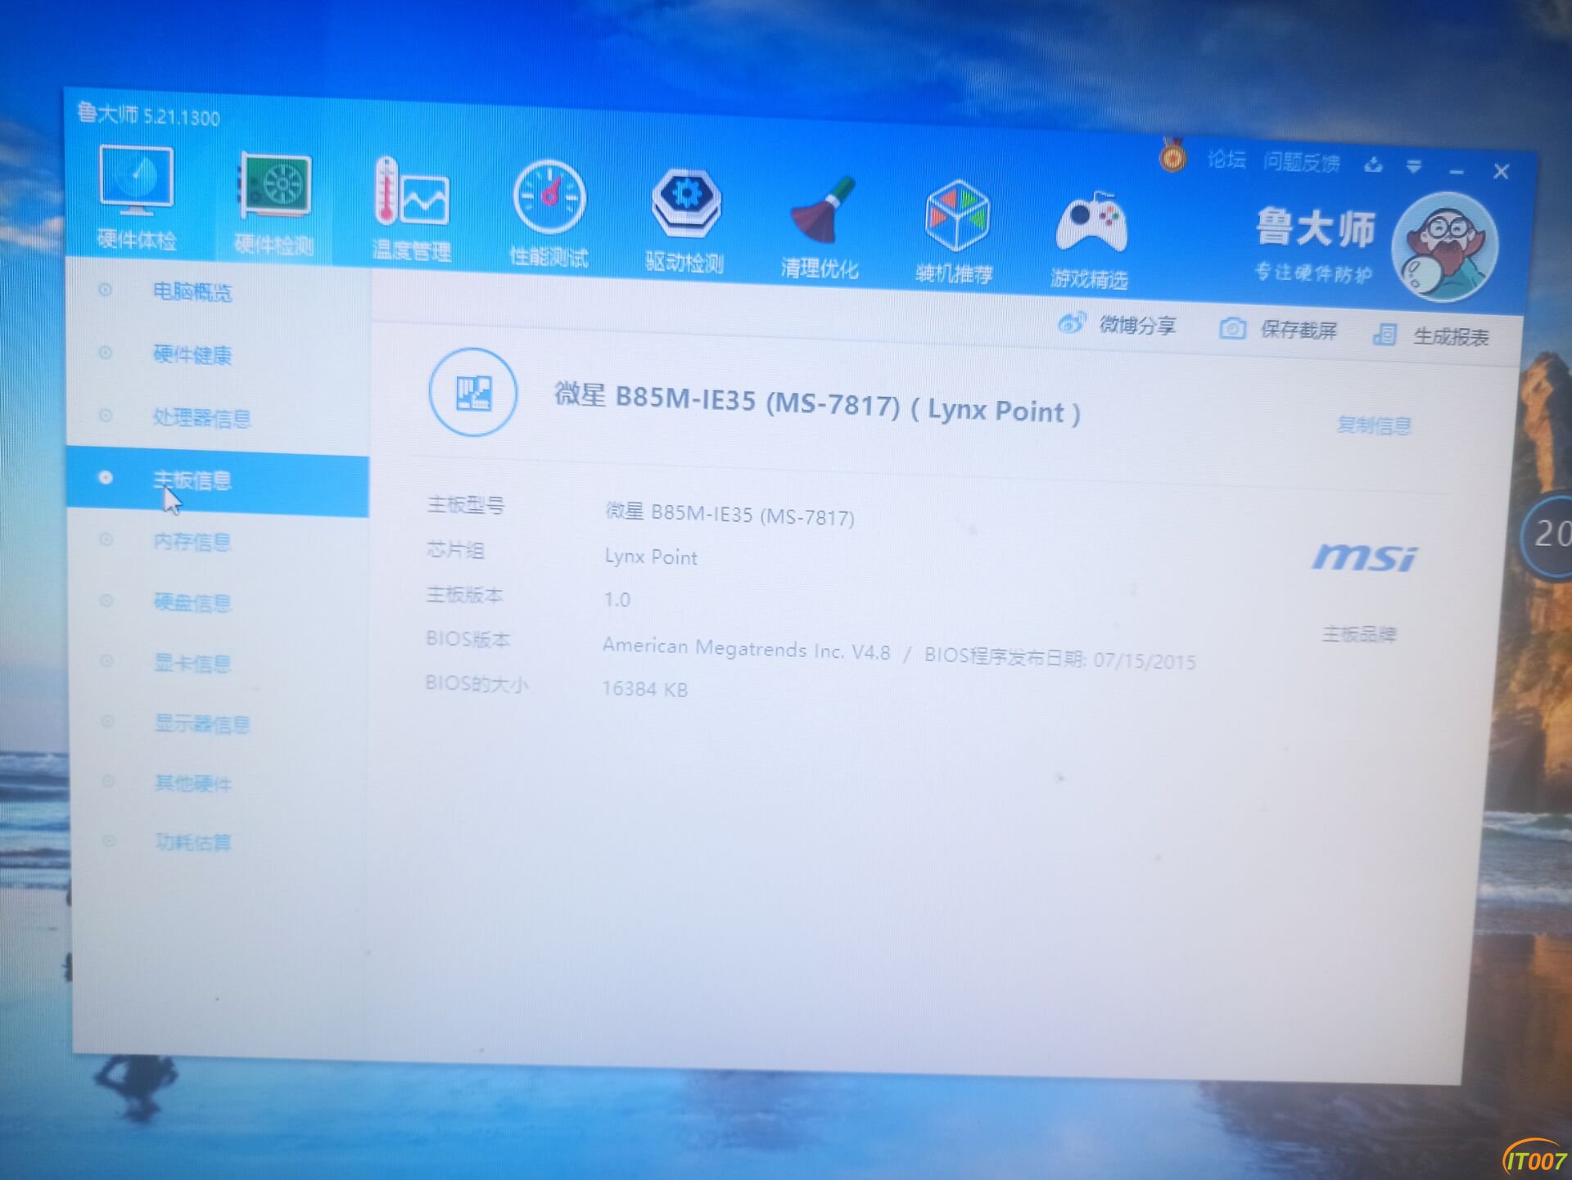This screenshot has width=1572, height=1180.
Task: Click the MSI brand logo
Action: click(x=1364, y=557)
